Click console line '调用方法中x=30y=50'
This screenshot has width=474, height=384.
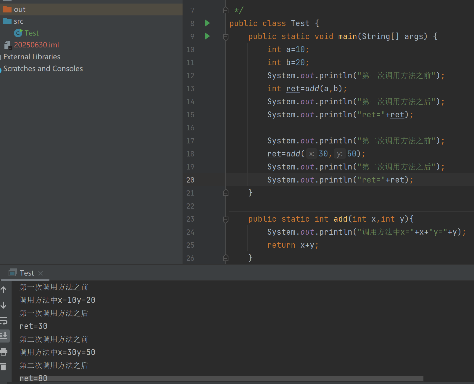(x=57, y=352)
